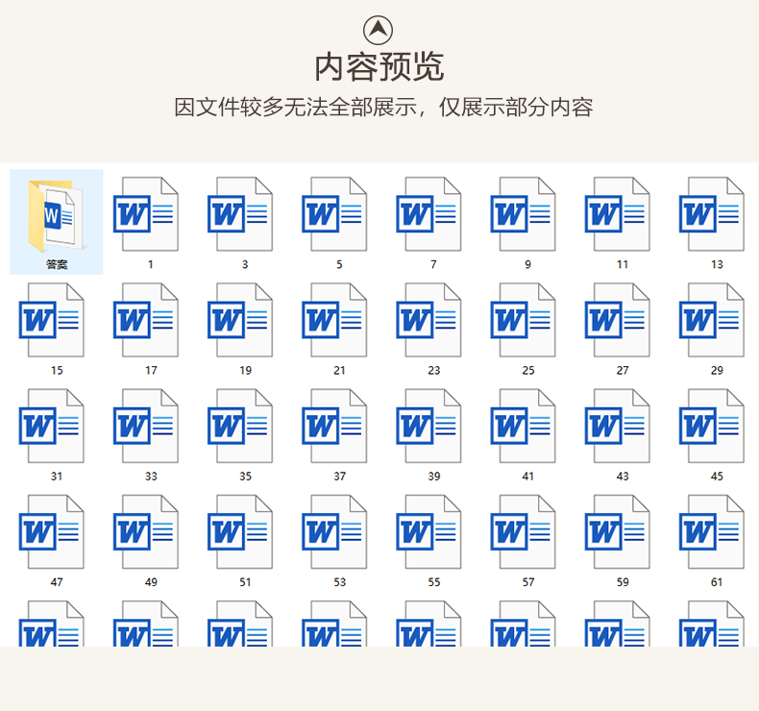This screenshot has height=711, width=759.
Task: Select the Word document named 5
Action: point(334,214)
